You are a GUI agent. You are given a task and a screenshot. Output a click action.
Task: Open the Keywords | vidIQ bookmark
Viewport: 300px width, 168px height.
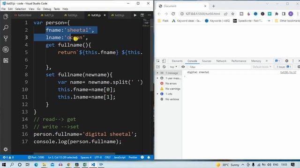click(x=217, y=21)
